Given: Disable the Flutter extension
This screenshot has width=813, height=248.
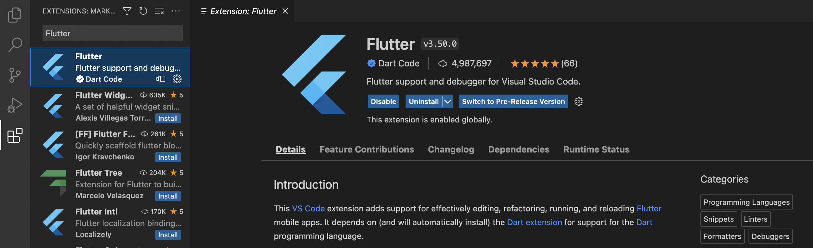Looking at the screenshot, I should pos(383,101).
